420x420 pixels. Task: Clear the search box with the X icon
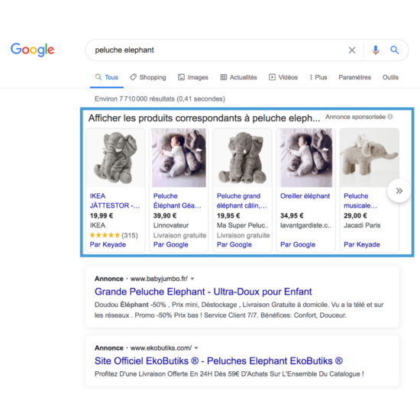[352, 50]
